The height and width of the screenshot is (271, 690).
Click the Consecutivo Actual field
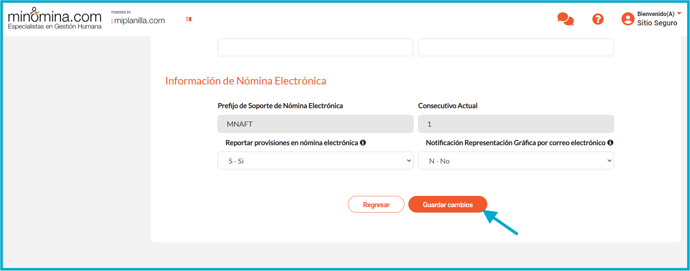coord(516,124)
